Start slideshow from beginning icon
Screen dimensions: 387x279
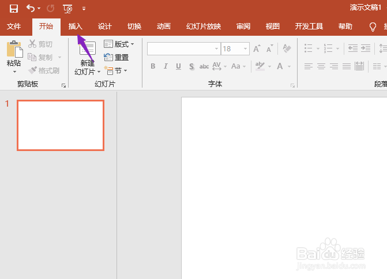click(x=67, y=9)
